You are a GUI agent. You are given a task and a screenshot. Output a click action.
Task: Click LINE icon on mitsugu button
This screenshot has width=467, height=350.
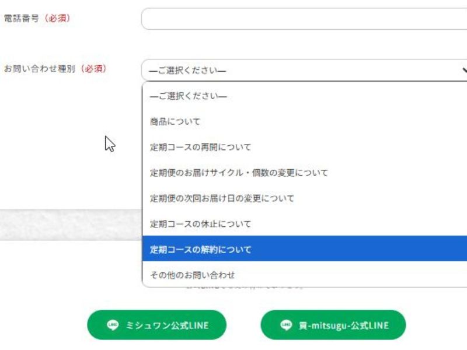point(286,325)
